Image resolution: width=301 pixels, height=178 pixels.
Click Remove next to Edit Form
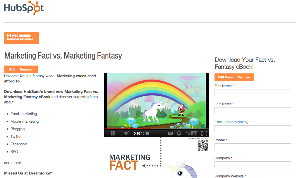(244, 77)
